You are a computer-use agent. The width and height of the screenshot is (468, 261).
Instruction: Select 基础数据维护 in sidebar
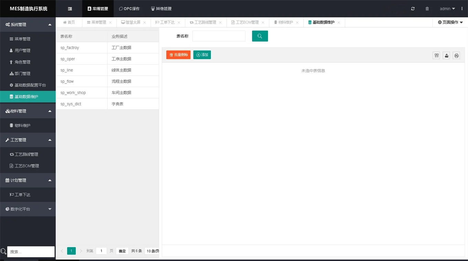28,97
